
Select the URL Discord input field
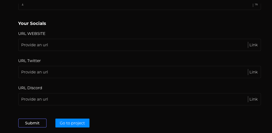coord(133,99)
